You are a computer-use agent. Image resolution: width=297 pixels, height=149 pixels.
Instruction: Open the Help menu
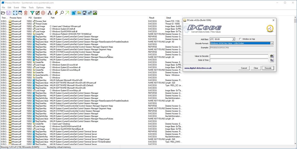click(x=48, y=8)
